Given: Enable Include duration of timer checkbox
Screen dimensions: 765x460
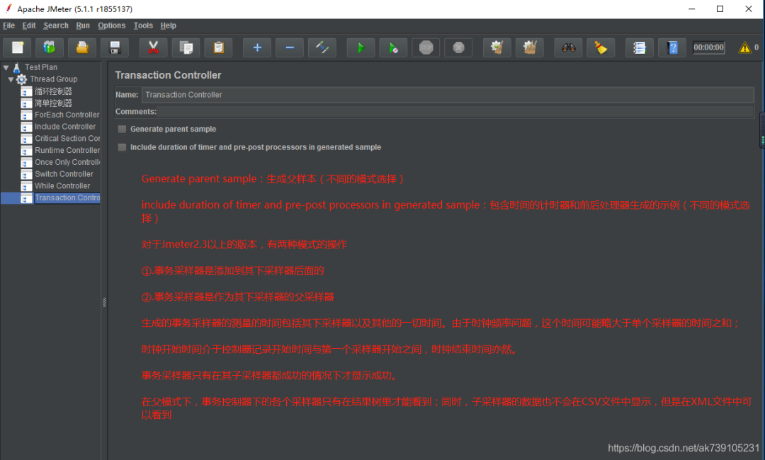Looking at the screenshot, I should pyautogui.click(x=122, y=147).
